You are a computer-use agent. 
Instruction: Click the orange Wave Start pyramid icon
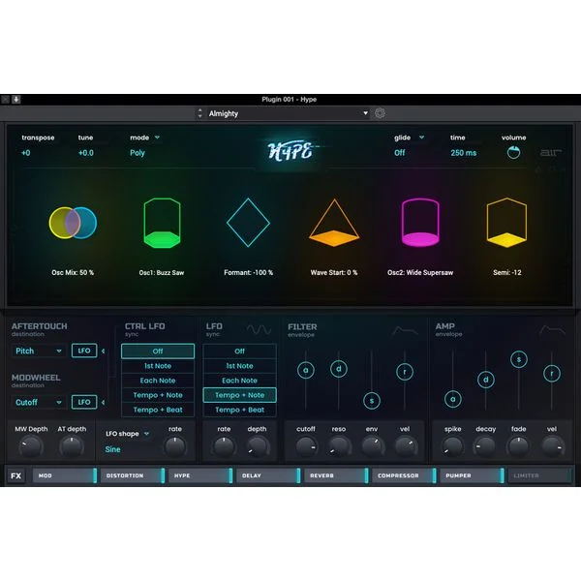pyautogui.click(x=334, y=223)
